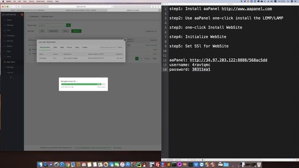Toggle Safari's sidebar button
Screen dimensions: 299x168
pyautogui.click(x=19, y=7)
